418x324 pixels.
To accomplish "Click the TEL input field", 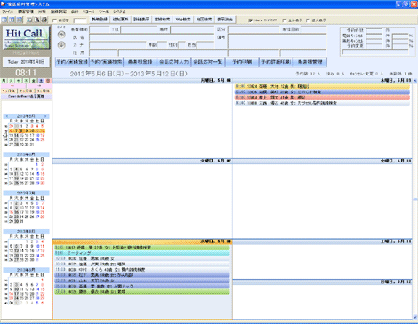I will (139, 29).
